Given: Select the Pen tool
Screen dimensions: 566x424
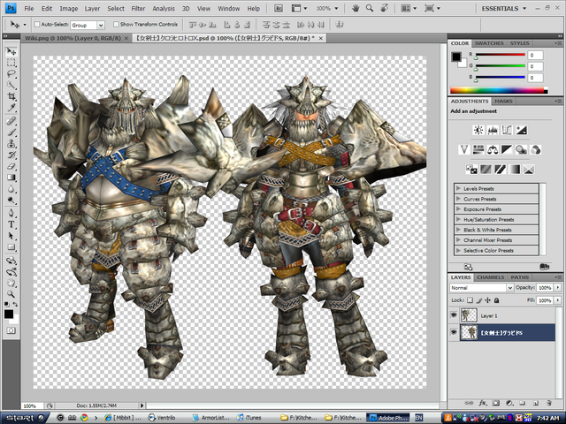Looking at the screenshot, I should [11, 213].
